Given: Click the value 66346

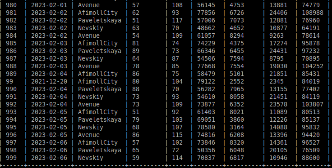Looking at the screenshot, I should pyautogui.click(x=206, y=51).
